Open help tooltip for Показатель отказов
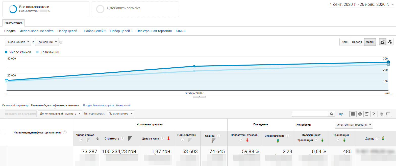 (241, 140)
